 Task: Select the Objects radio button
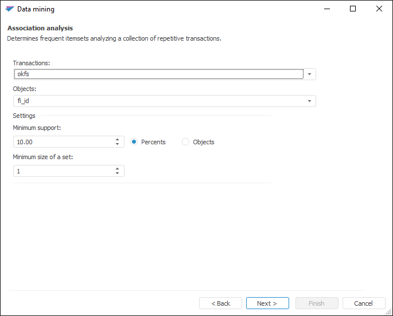(x=186, y=142)
